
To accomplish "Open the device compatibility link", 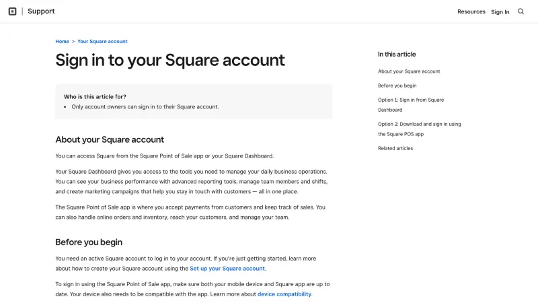I will point(284,294).
